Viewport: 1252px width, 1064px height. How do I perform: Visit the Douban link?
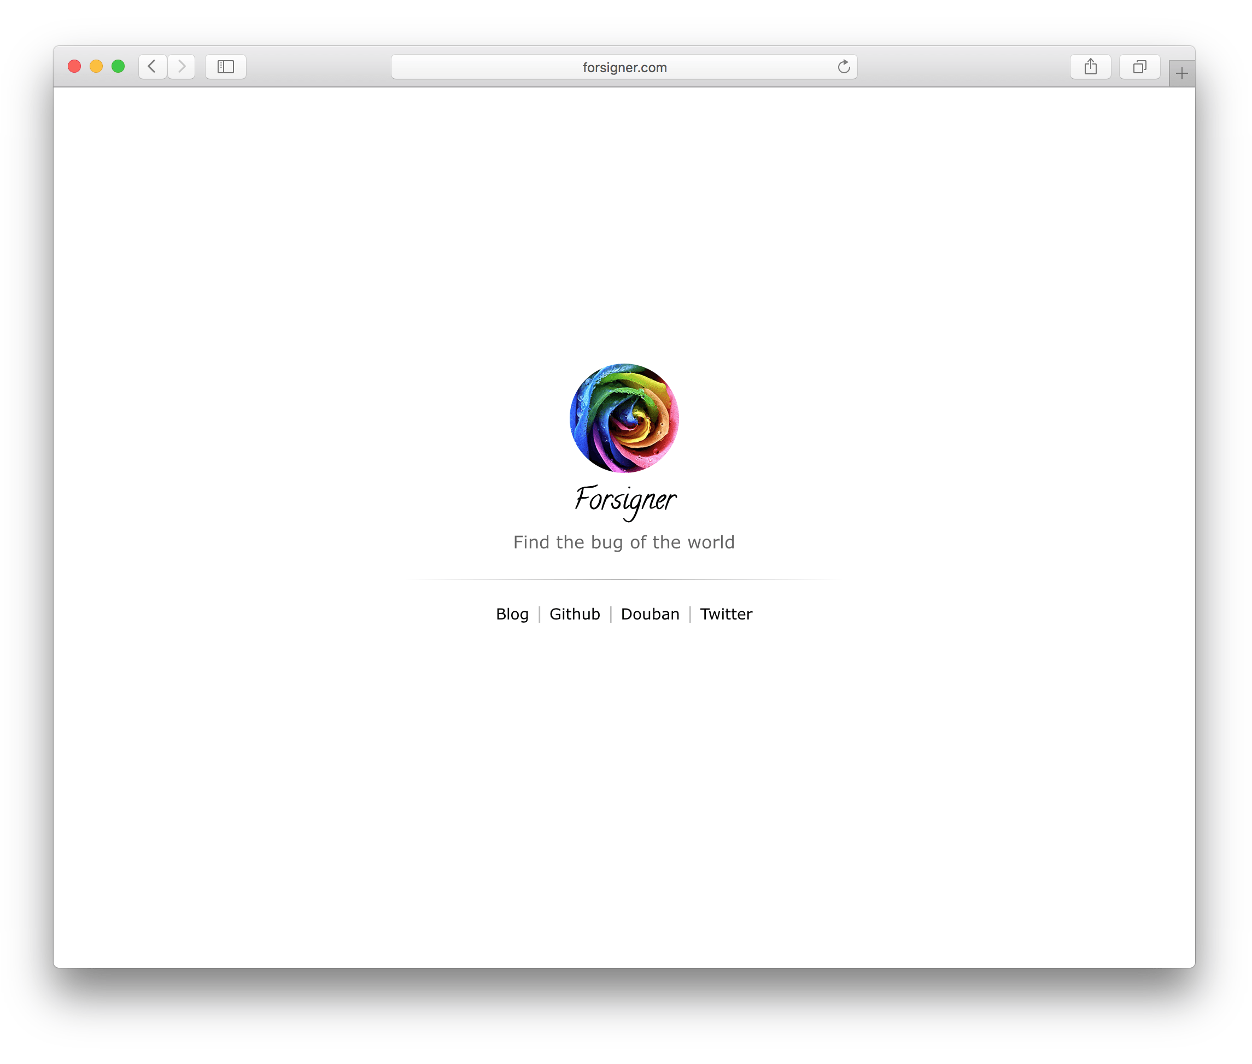coord(650,614)
